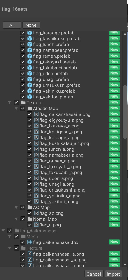
Task: Uncheck the Nomal Map folder checkbox
Action: 23,219
